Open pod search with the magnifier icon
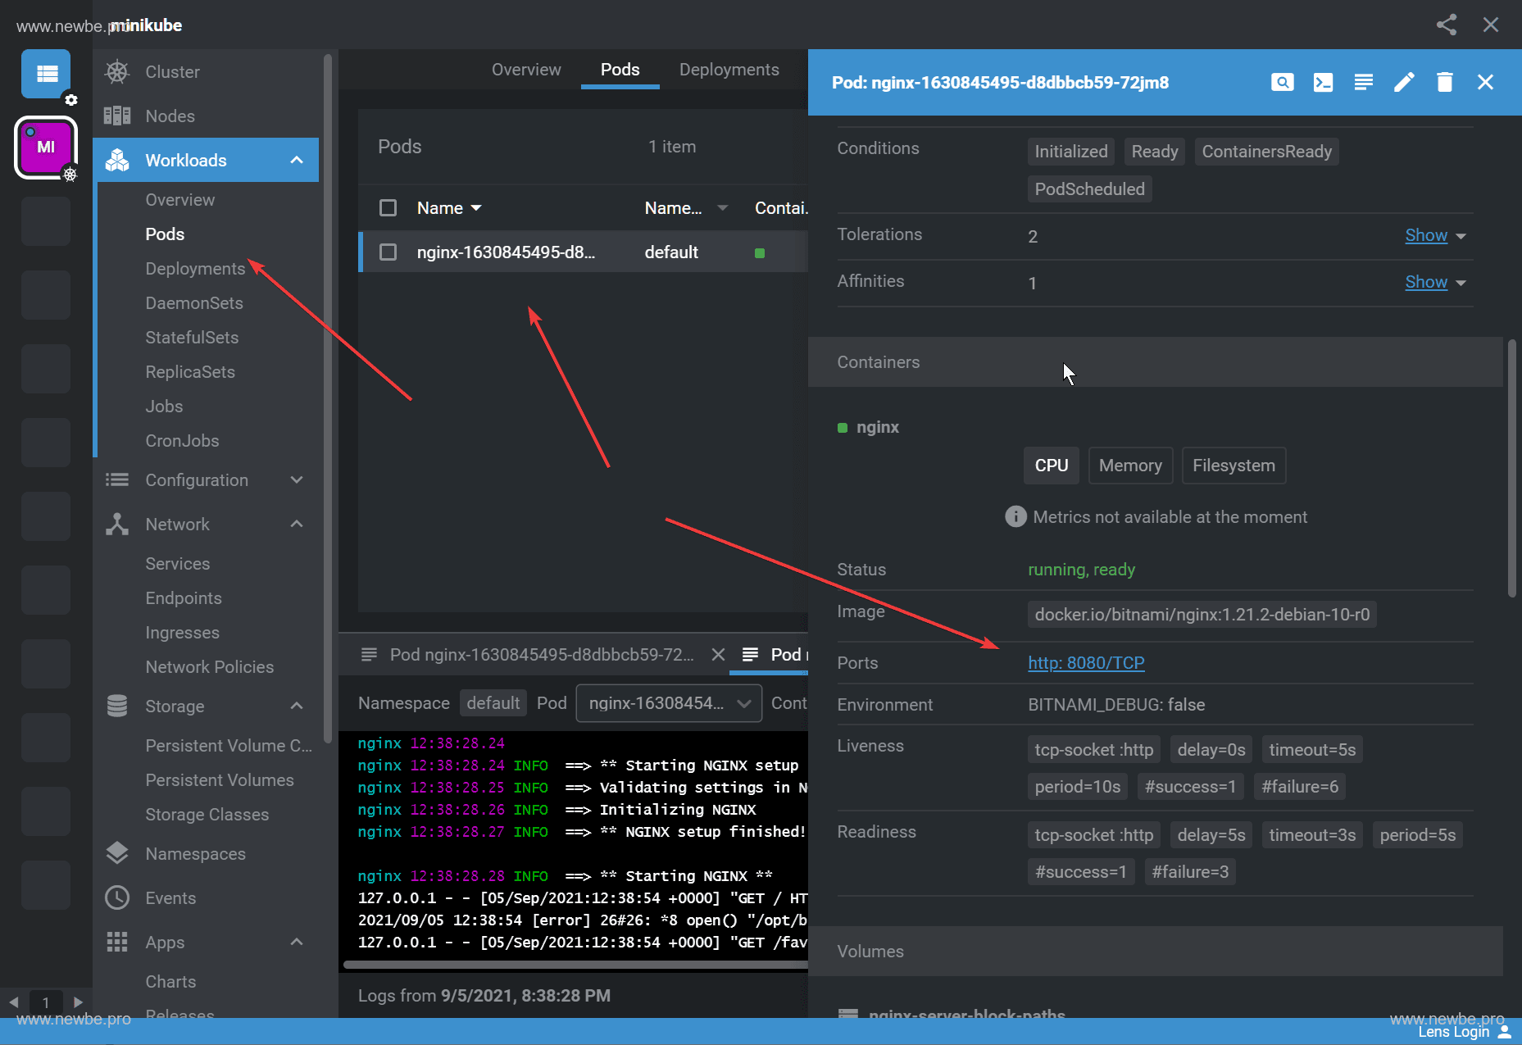The image size is (1522, 1045). pyautogui.click(x=1283, y=82)
